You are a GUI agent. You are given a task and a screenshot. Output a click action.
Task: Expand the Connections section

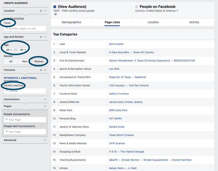tap(45, 99)
